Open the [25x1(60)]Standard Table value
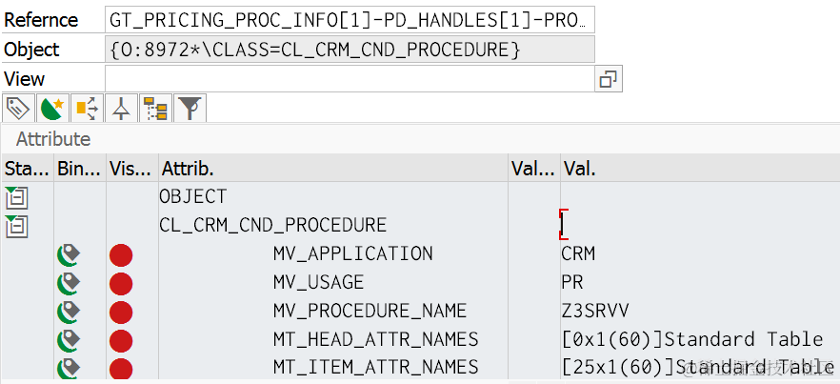The width and height of the screenshot is (840, 384). coord(697,369)
